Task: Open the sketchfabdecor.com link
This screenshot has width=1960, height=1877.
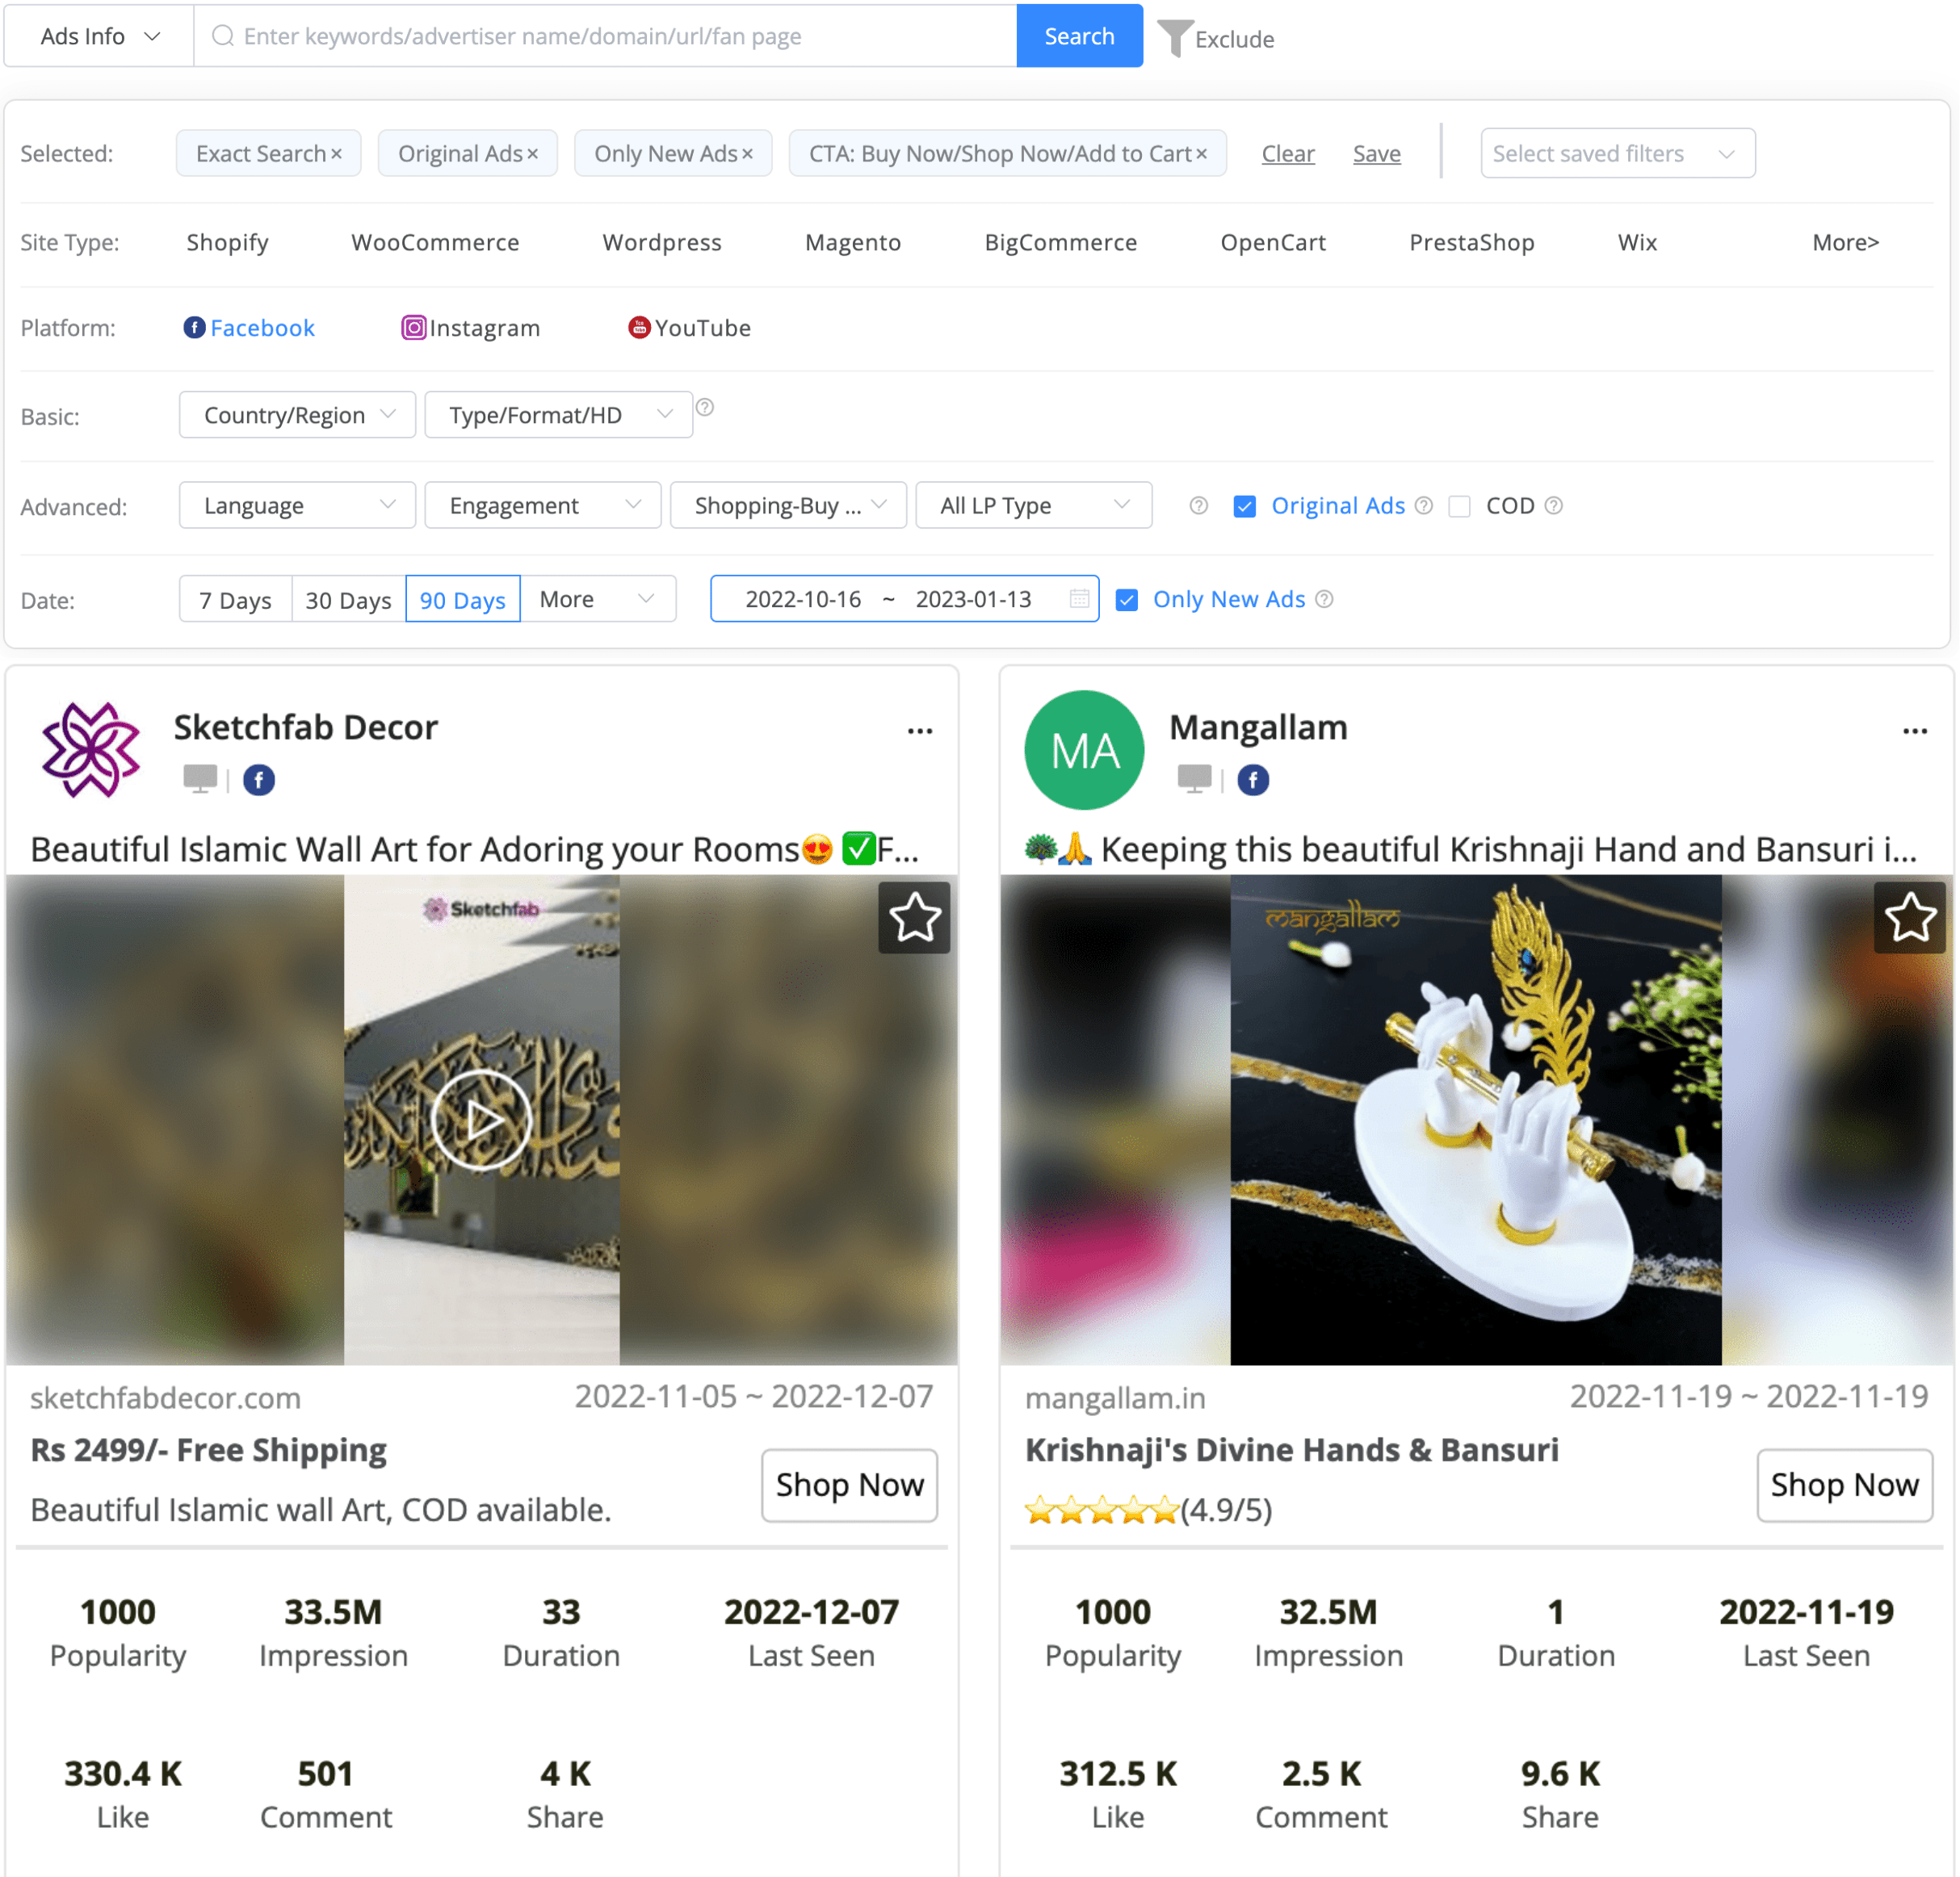Action: [x=165, y=1397]
